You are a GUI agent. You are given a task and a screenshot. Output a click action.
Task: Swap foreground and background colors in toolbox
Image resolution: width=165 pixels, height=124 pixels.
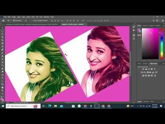pyautogui.click(x=3, y=96)
